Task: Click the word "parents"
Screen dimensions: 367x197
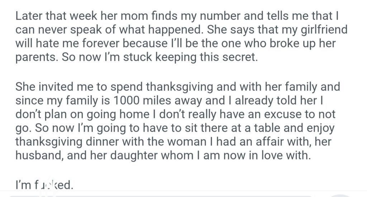Action: [36, 58]
